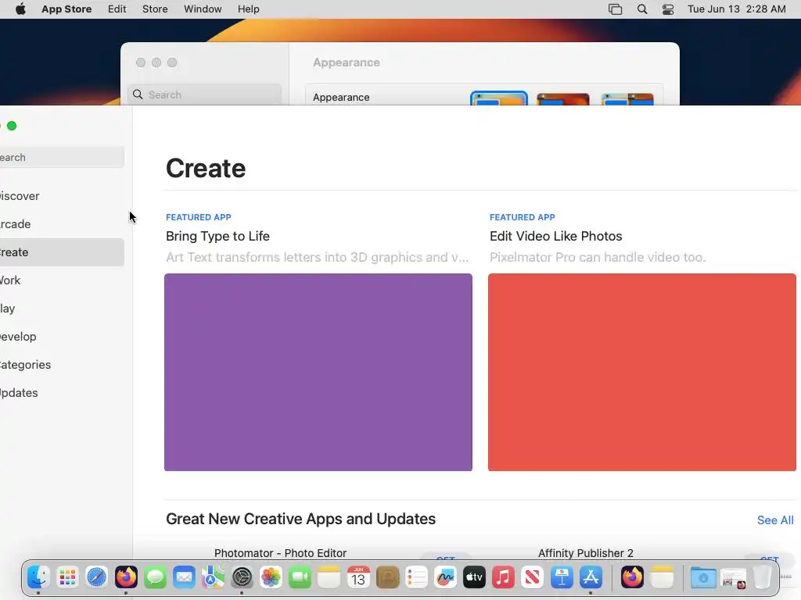The height and width of the screenshot is (600, 801).
Task: Open Reminders from the dock
Action: (x=416, y=577)
